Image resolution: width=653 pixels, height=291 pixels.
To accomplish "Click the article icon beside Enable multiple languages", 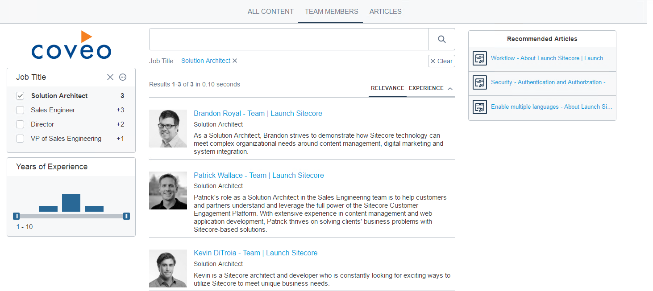I will (479, 107).
